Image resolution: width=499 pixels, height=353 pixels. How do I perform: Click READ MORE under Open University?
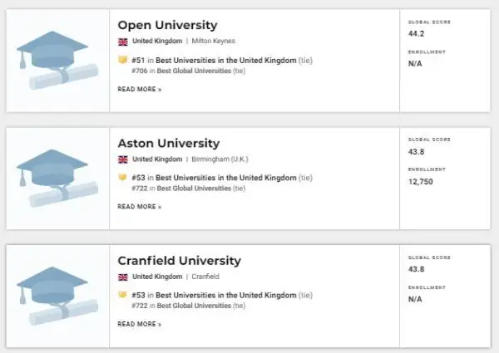click(140, 89)
